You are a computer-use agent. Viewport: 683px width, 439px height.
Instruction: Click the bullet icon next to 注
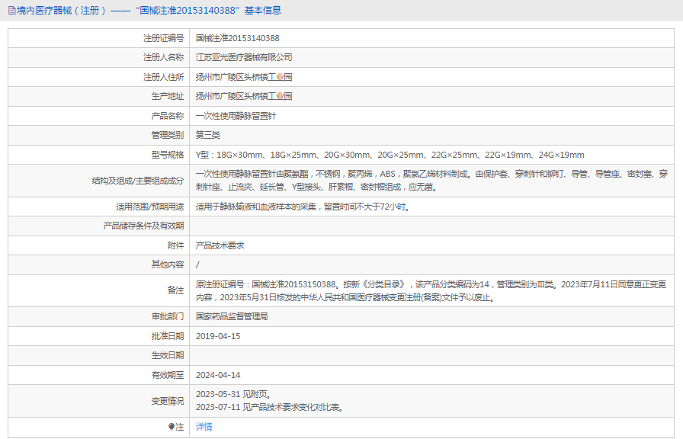point(172,427)
